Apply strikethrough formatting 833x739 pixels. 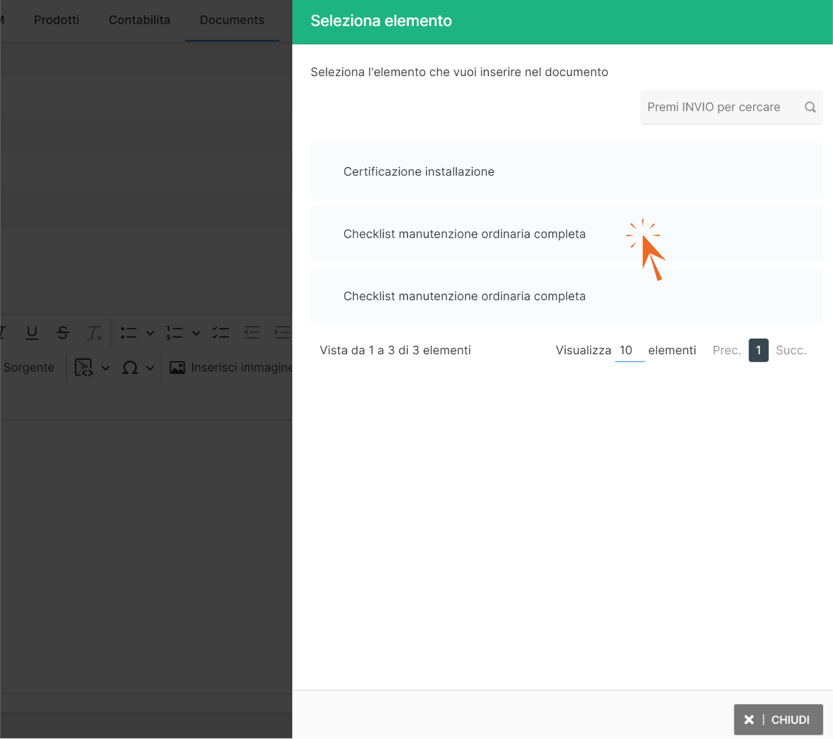click(63, 333)
